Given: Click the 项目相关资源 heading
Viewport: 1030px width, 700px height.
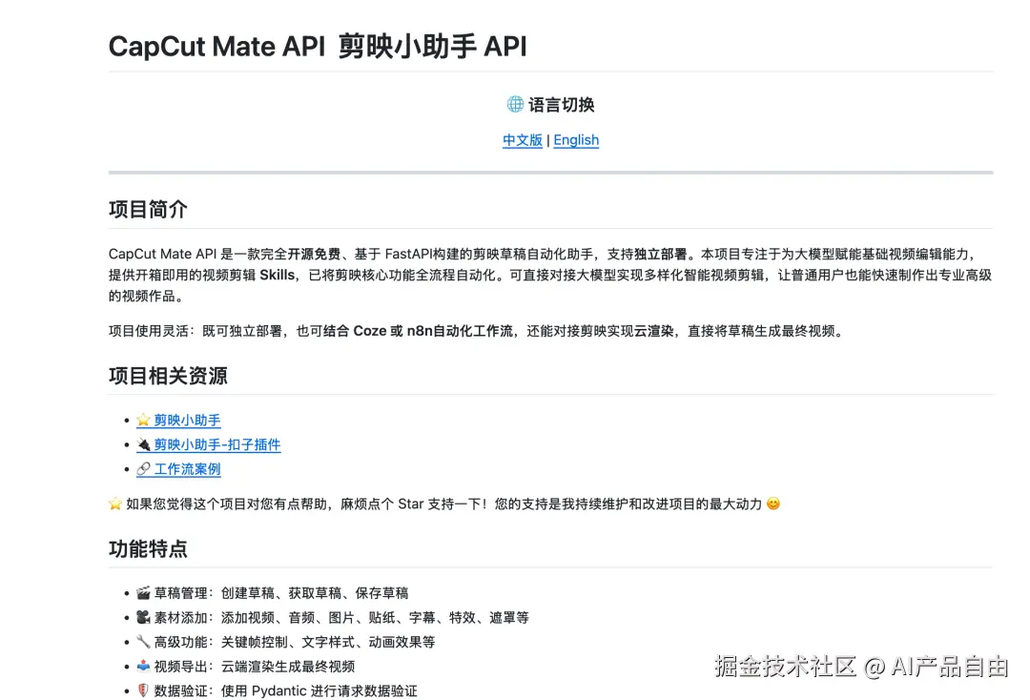Looking at the screenshot, I should coord(168,376).
